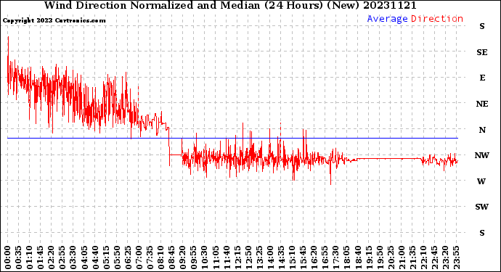Click the 'N' direction axis label
Screen dimensions: 501x272
click(x=482, y=130)
